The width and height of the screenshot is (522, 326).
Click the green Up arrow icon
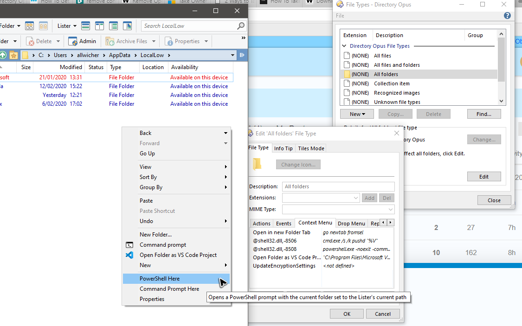click(x=3, y=55)
